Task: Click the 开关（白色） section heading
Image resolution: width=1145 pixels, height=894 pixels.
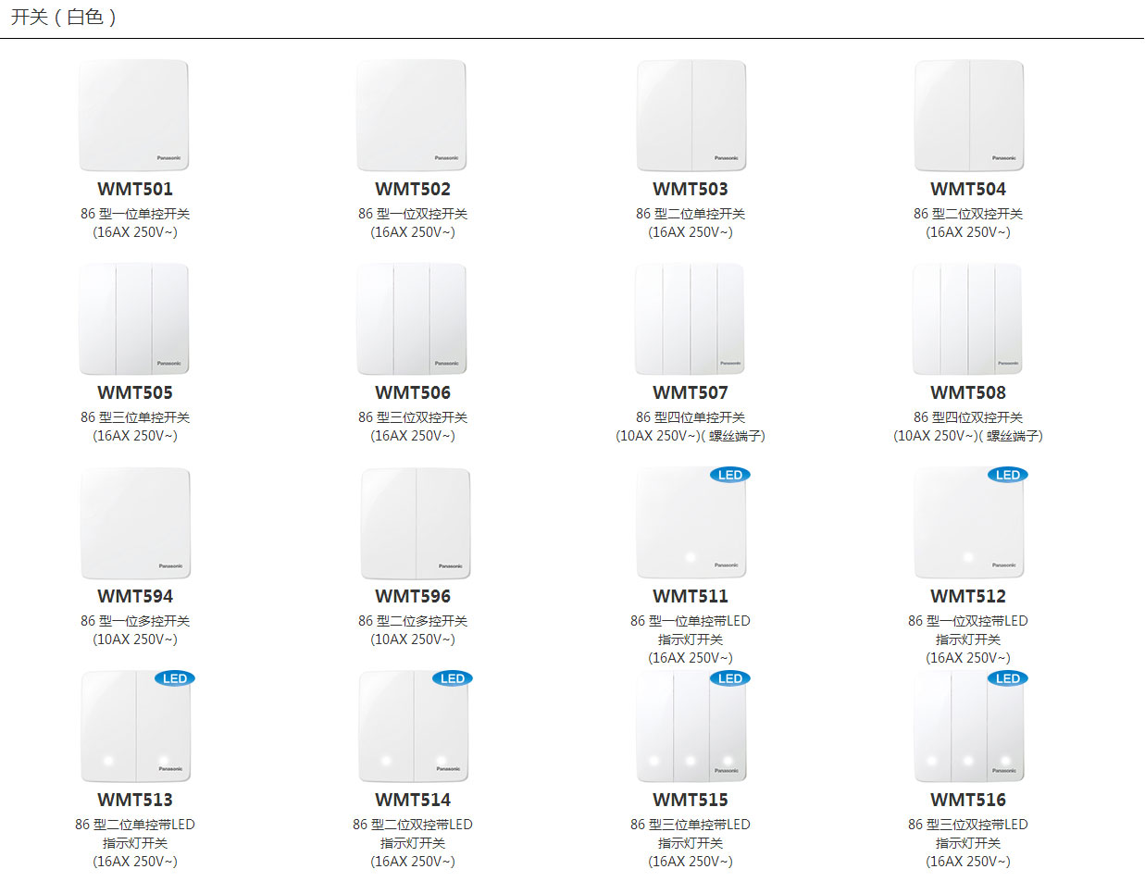Action: pyautogui.click(x=63, y=18)
